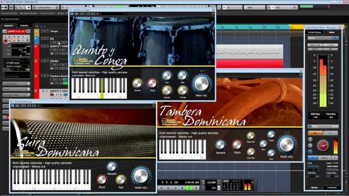Select the DRUMS track in track list
349x196 pixels.
[54, 61]
